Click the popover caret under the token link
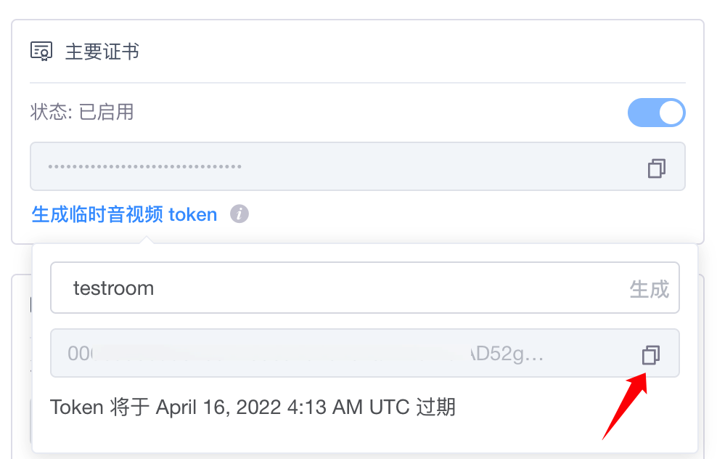Viewport: 717px width, 459px height. (x=147, y=240)
